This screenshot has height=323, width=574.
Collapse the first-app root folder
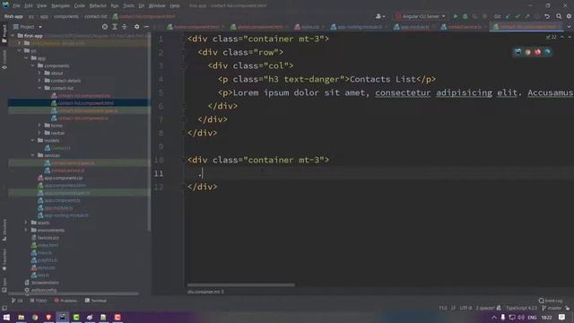tap(13, 36)
